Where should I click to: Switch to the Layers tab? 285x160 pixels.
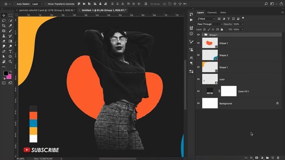pos(200,12)
